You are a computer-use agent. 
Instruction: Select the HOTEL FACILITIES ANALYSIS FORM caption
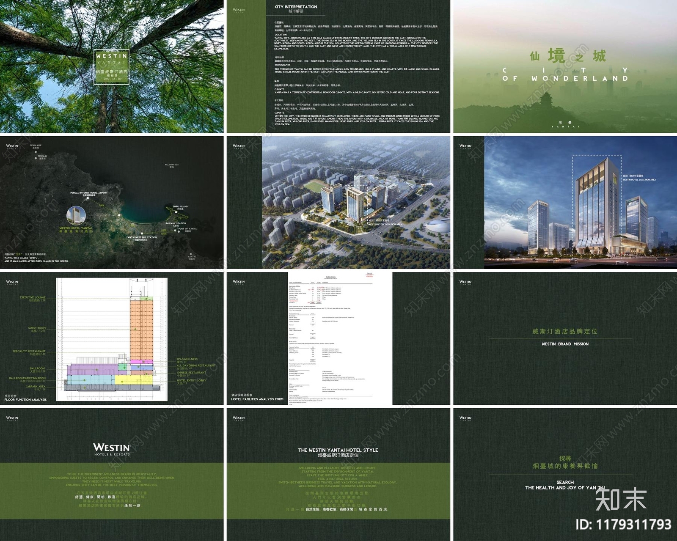(x=257, y=399)
